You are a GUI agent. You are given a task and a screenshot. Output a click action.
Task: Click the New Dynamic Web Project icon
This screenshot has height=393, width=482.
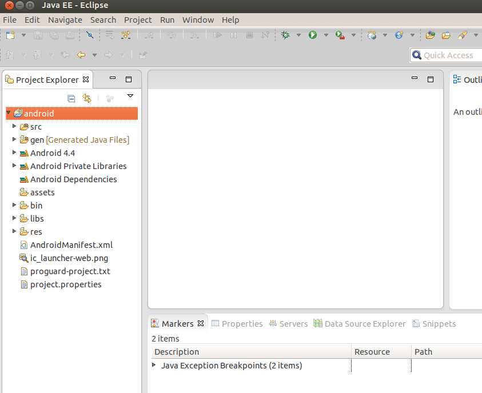[x=372, y=35]
